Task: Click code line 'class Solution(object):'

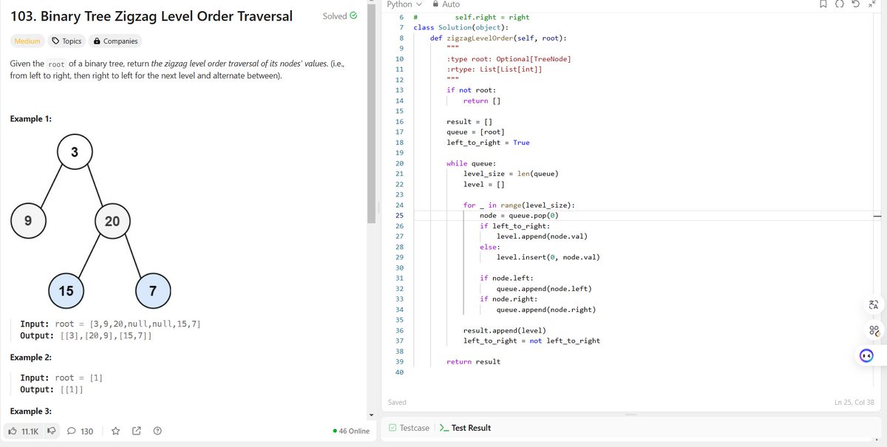Action: click(x=461, y=27)
